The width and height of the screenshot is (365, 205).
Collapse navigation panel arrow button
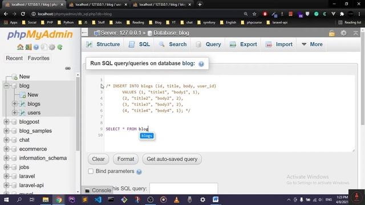click(x=84, y=33)
